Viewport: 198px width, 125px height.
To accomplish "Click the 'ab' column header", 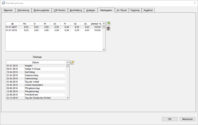I will pos(12,24).
